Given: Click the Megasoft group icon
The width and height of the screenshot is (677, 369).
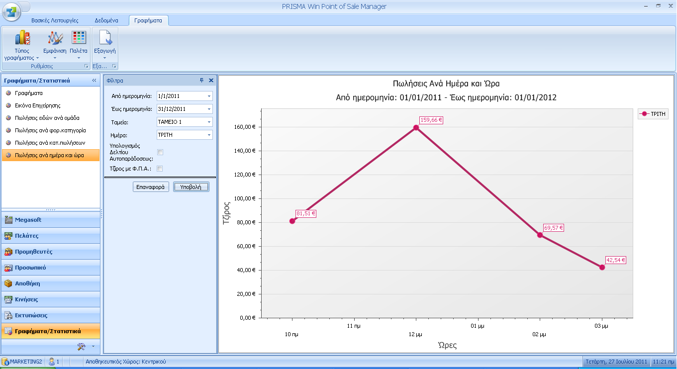Looking at the screenshot, I should (8, 220).
